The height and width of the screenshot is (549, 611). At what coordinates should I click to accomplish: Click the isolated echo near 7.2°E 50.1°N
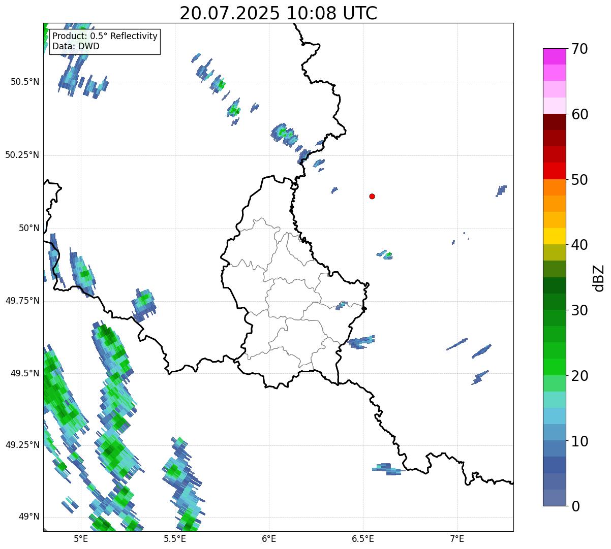pyautogui.click(x=501, y=190)
